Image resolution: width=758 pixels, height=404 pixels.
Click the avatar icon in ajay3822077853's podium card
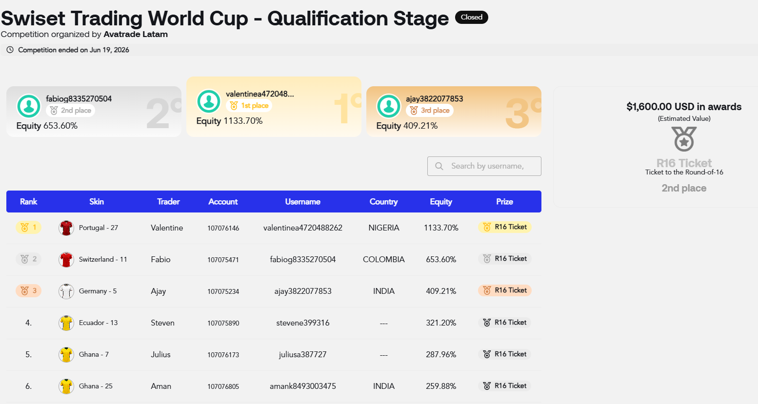tap(389, 106)
